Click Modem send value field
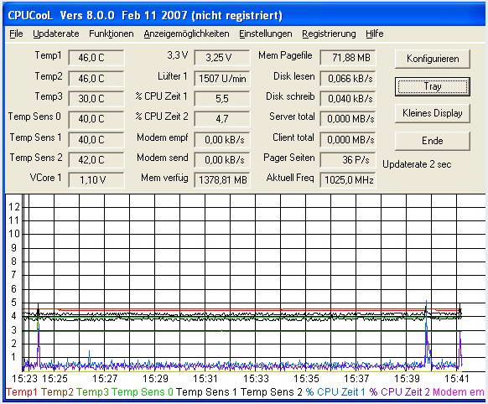Screen dimensions: 488x404 click(221, 159)
